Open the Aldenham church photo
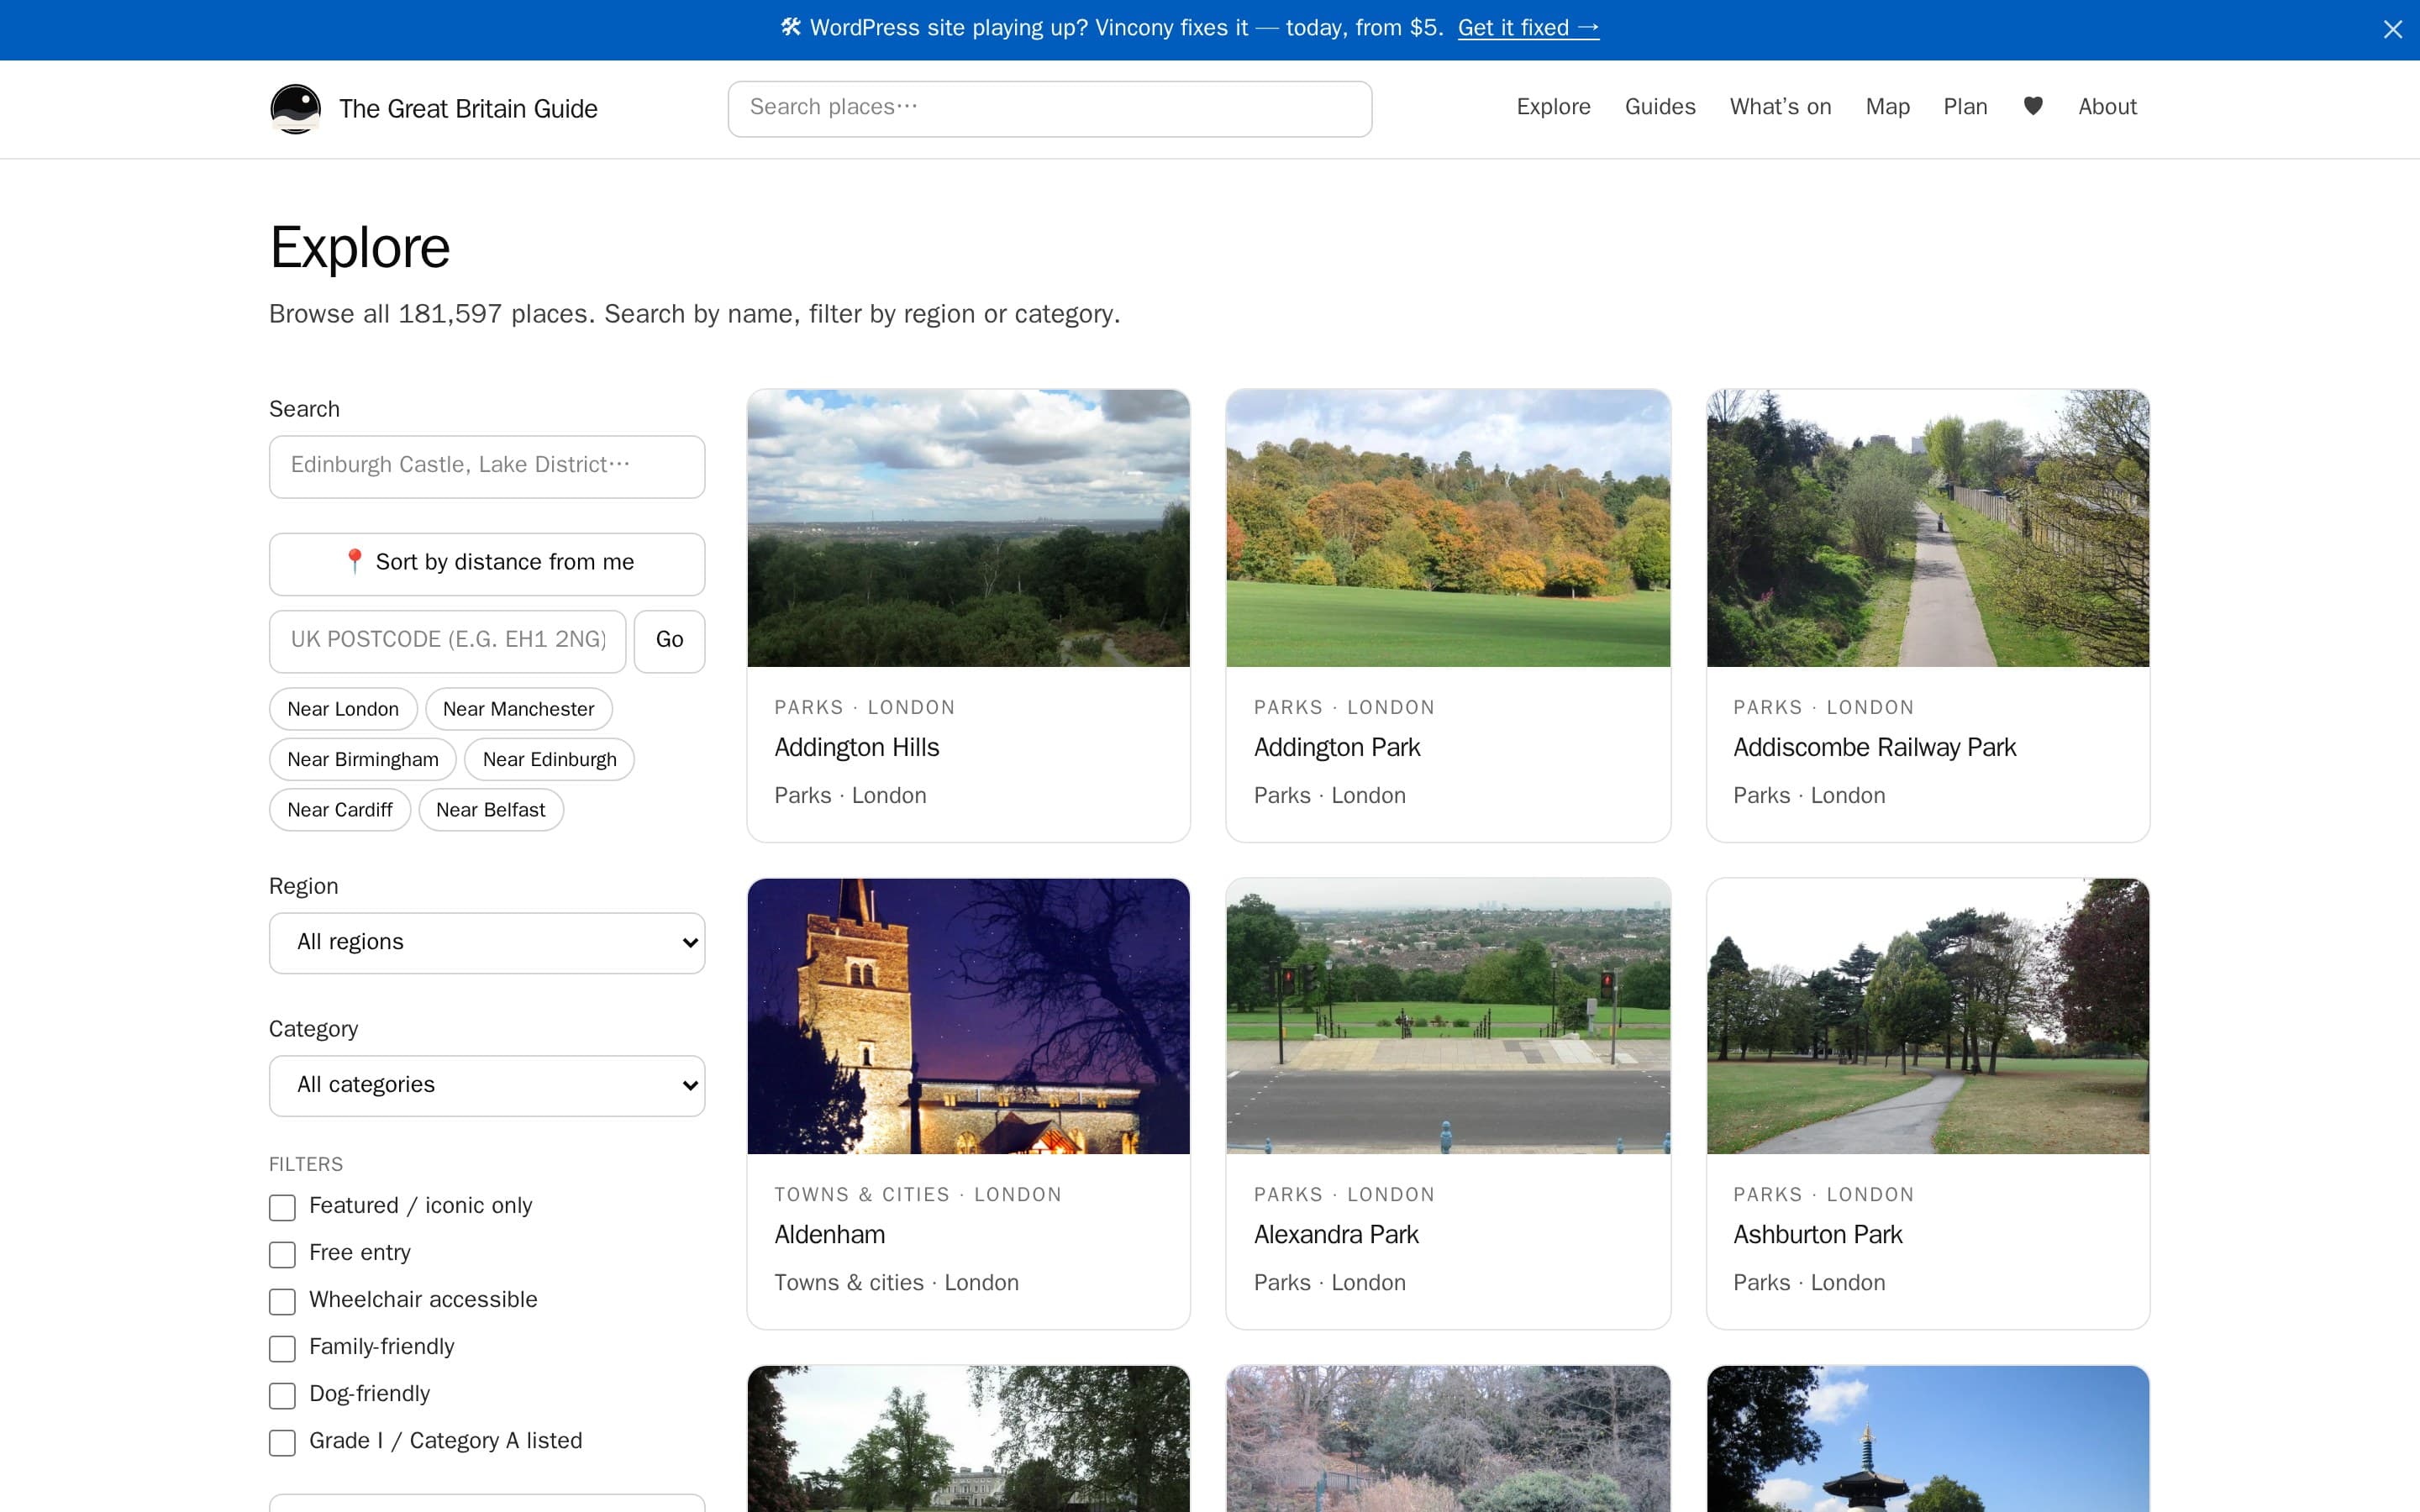This screenshot has height=1512, width=2420. tap(968, 1016)
